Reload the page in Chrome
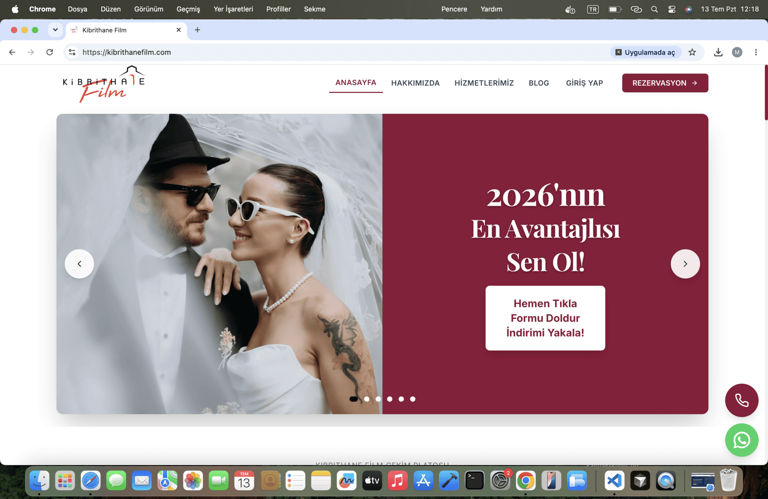The height and width of the screenshot is (499, 768). point(50,52)
